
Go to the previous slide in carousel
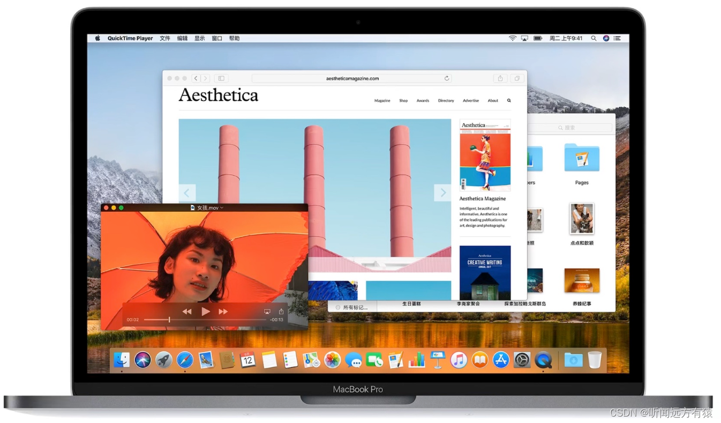click(187, 193)
